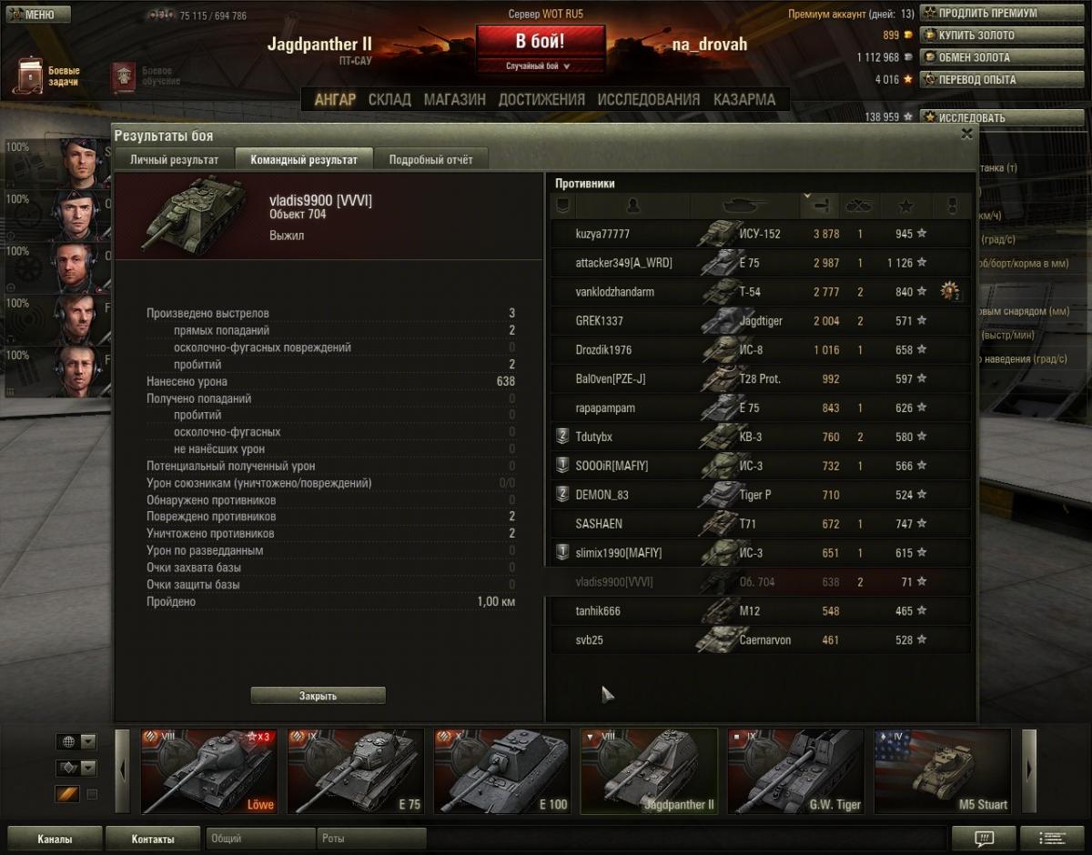Select E 75 tank in carousel

click(x=356, y=770)
